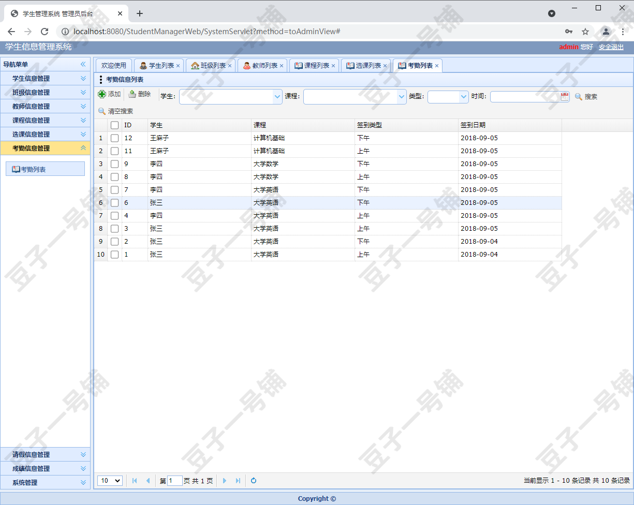Click the 清空搜索 clear-search icon

(101, 110)
